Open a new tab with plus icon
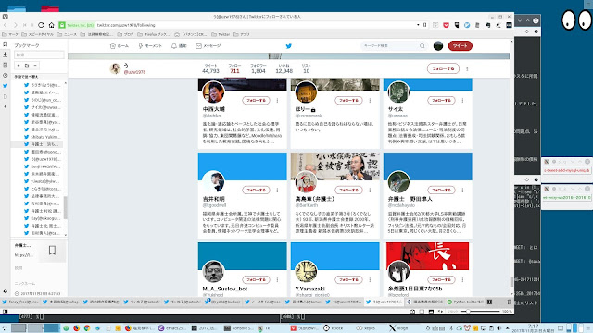This screenshot has width=593, height=333. (x=489, y=302)
